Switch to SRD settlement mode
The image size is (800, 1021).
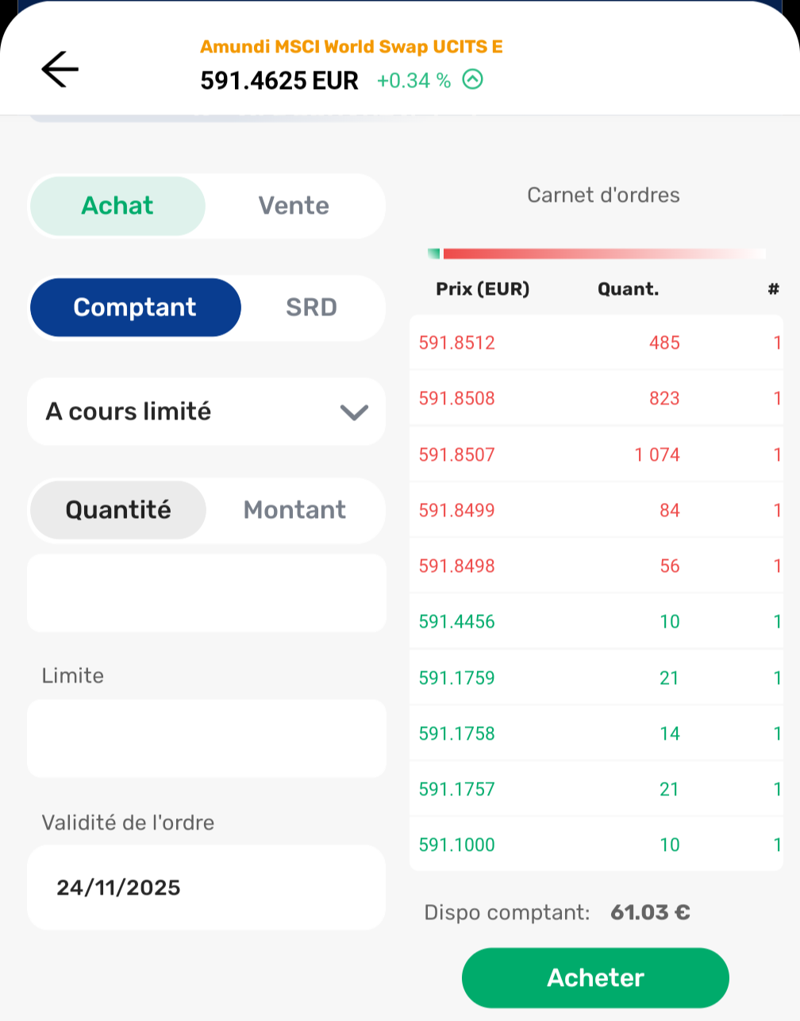(x=311, y=307)
